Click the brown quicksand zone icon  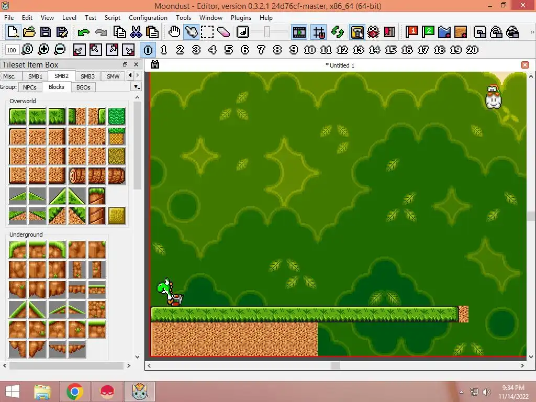click(x=461, y=32)
